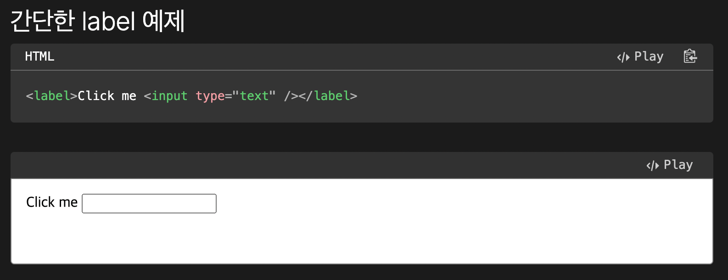This screenshot has width=728, height=280.
Task: Focus the text input next to Click me
Action: pos(149,203)
